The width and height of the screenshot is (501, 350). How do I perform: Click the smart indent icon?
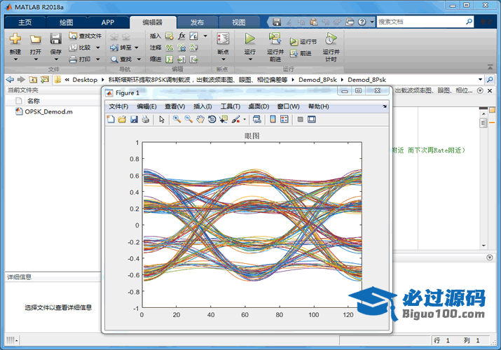coord(170,59)
